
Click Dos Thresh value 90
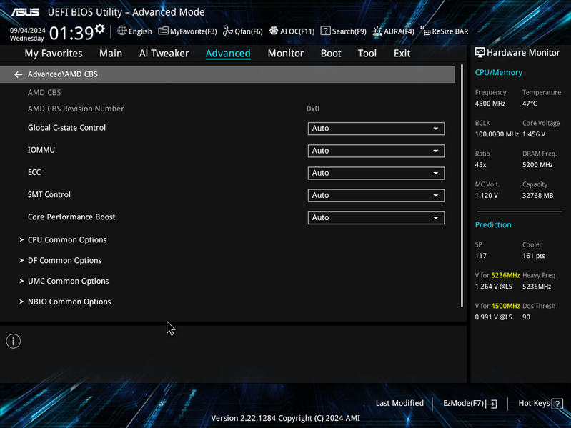(526, 317)
